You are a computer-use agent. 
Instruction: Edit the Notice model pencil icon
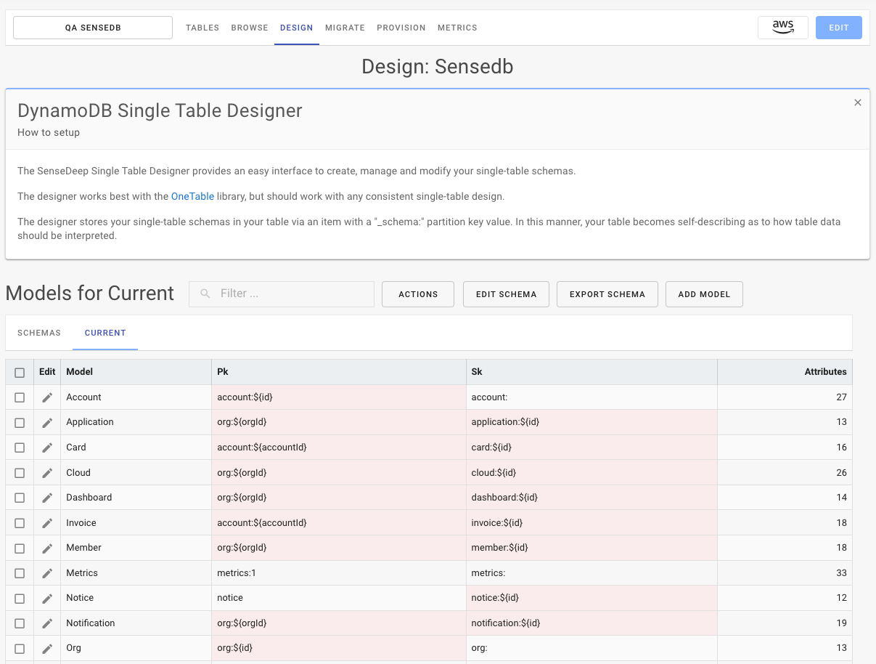pos(46,597)
